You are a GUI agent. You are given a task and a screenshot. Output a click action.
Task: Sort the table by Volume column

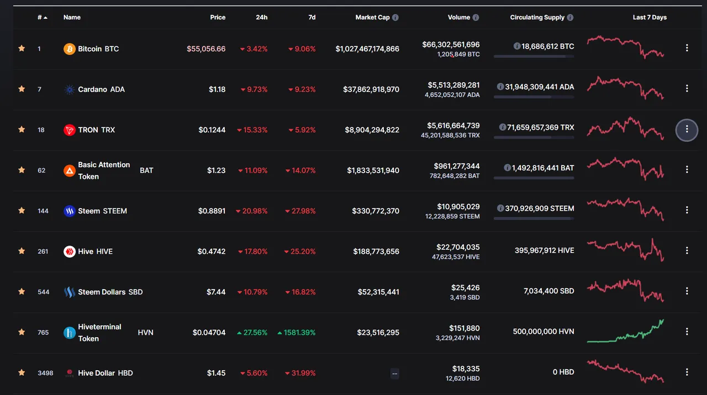[x=458, y=18]
